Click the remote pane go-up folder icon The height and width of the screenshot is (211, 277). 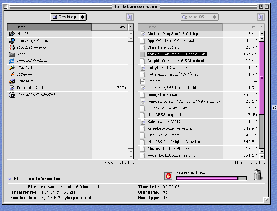tap(261, 17)
